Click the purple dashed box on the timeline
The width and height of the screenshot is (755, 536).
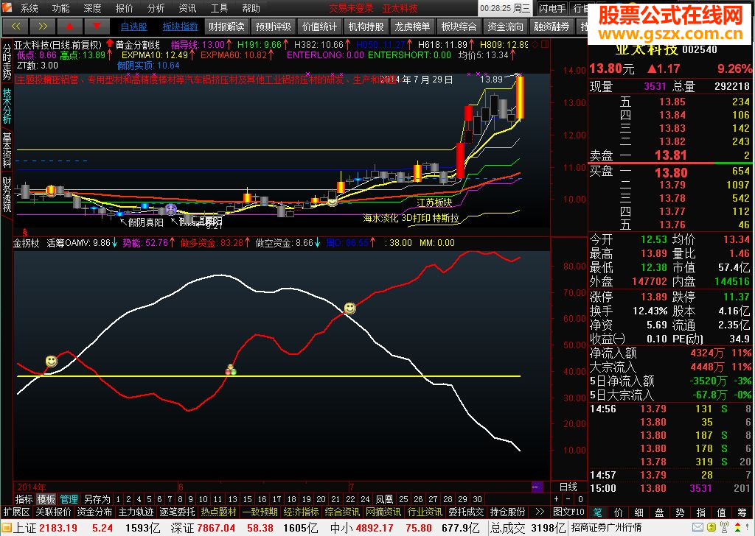tap(537, 487)
